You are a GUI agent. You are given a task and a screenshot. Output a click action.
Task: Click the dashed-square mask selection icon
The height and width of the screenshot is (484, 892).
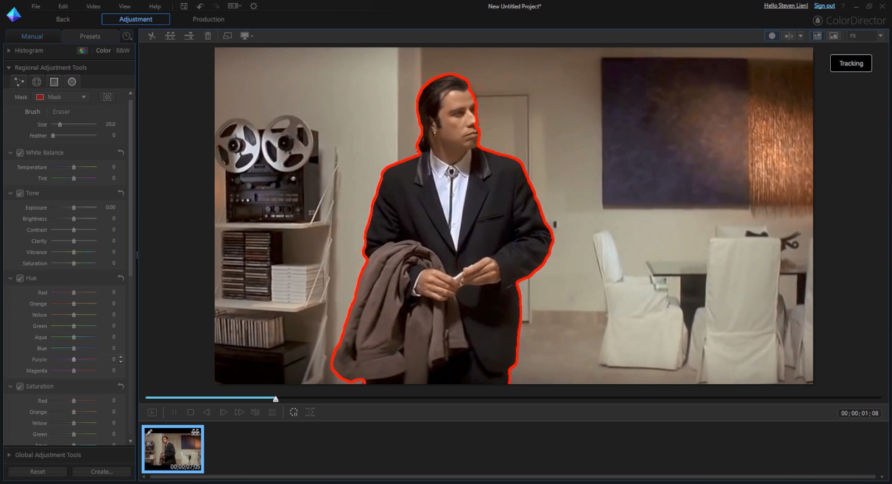(107, 97)
